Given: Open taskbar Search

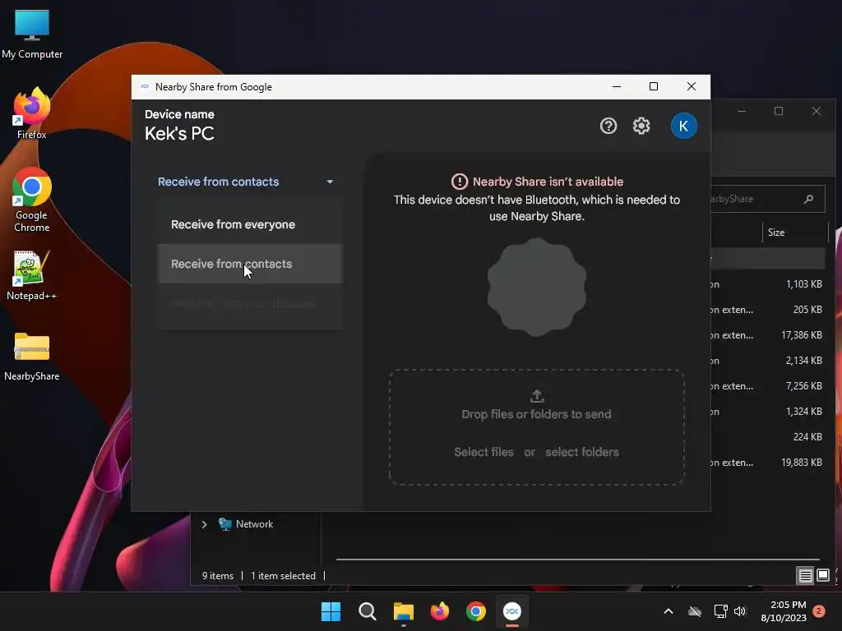Looking at the screenshot, I should (368, 611).
